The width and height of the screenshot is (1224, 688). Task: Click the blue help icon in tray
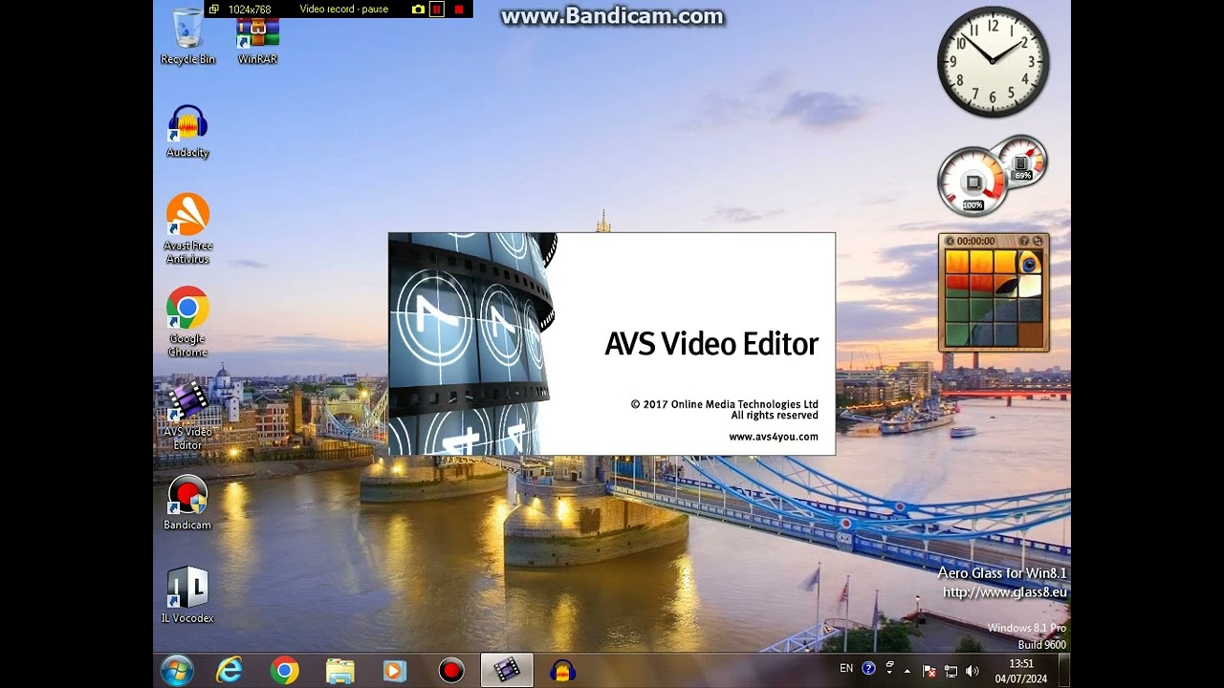pyautogui.click(x=868, y=669)
